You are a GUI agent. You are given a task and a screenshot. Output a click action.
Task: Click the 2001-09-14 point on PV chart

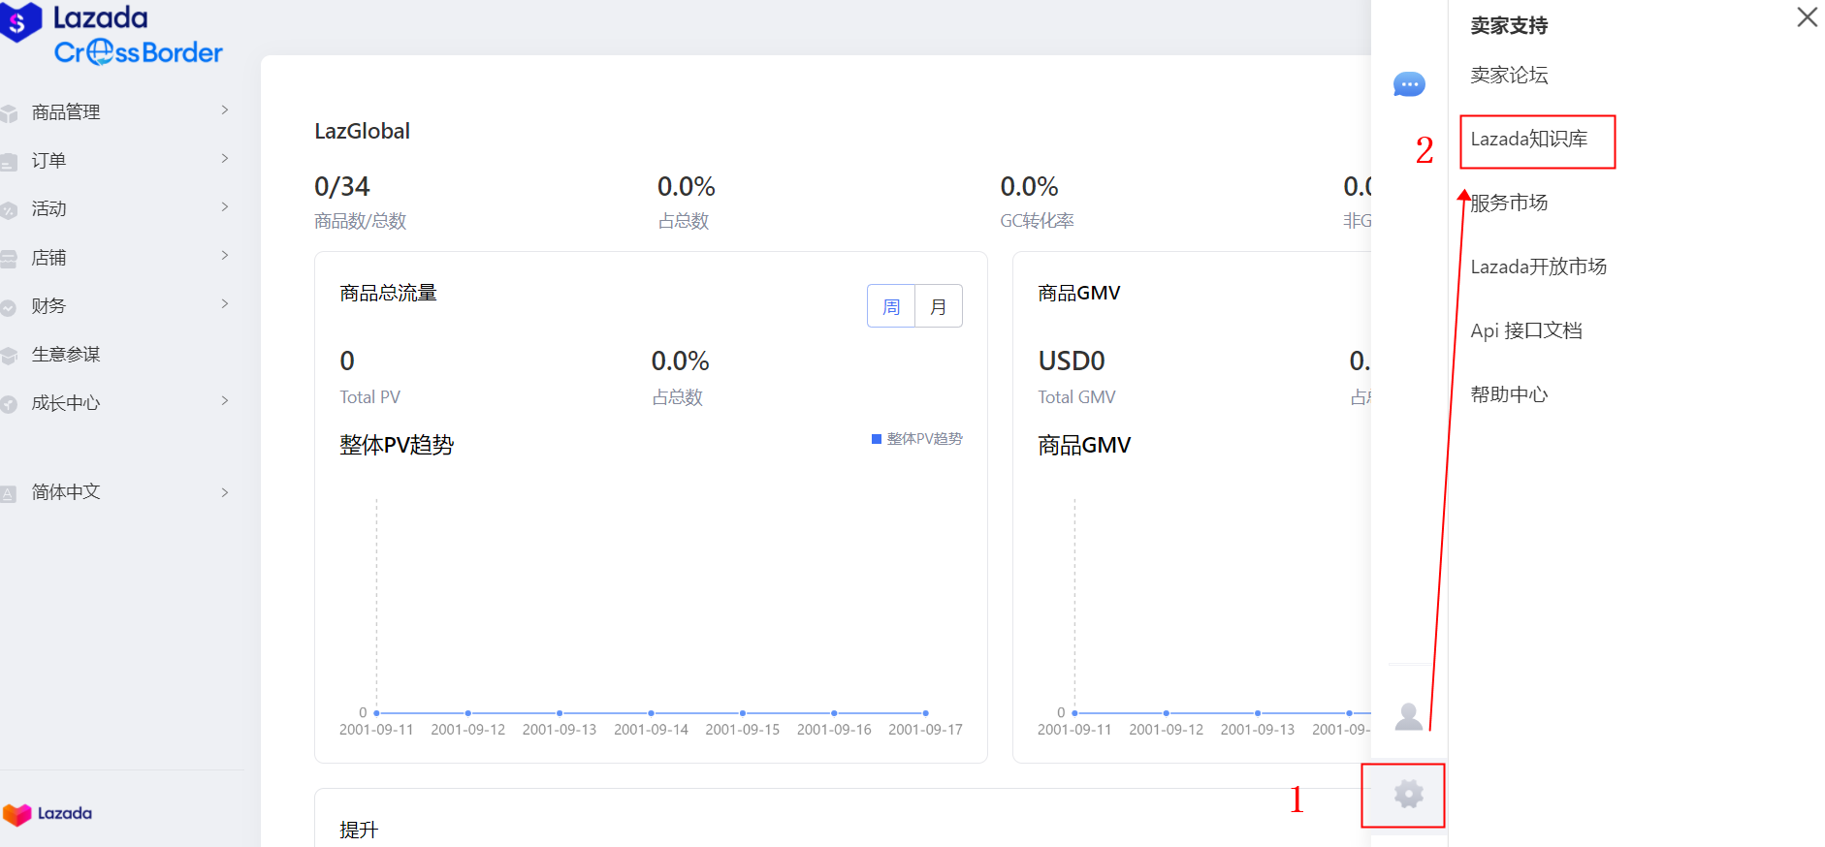pyautogui.click(x=651, y=713)
